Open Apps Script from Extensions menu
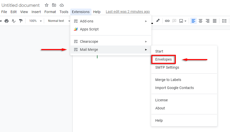This screenshot has height=132, width=230. pyautogui.click(x=89, y=29)
